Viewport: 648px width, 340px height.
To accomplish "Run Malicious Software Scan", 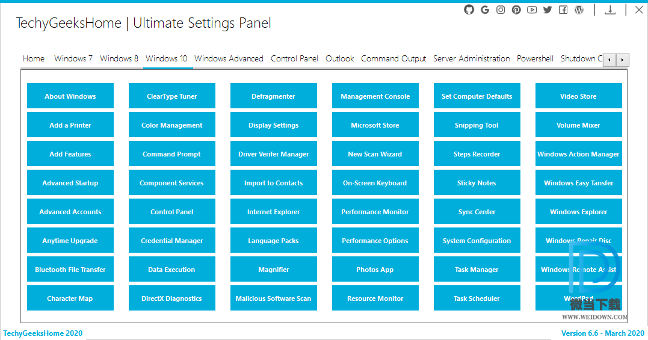I will click(x=274, y=298).
